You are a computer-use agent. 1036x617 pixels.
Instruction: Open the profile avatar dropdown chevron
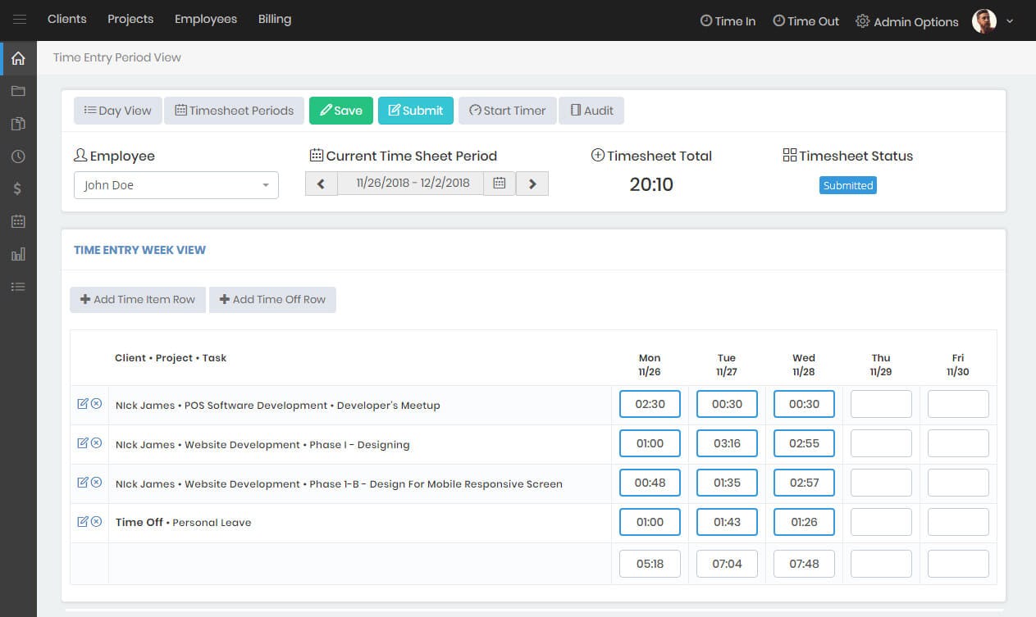pyautogui.click(x=1010, y=20)
